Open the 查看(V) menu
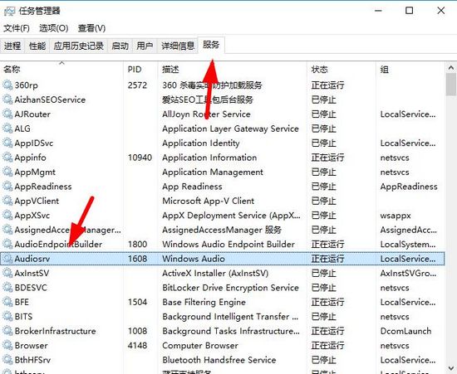Image resolution: width=457 pixels, height=374 pixels. pos(91,28)
